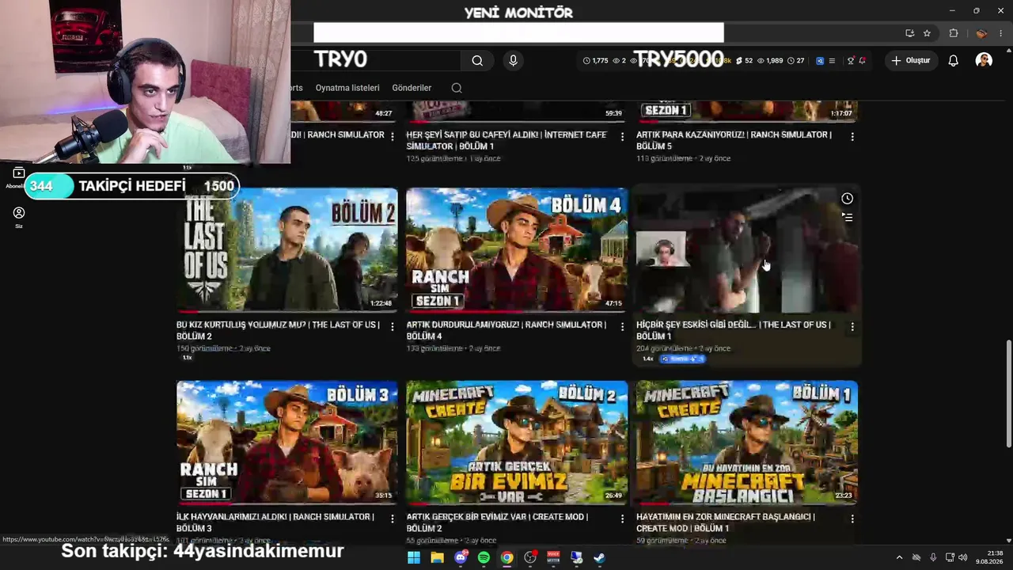This screenshot has height=570, width=1013.
Task: Open options for 'Bu Kız Kurtuluş Yolumuz Mu' video
Action: coord(392,326)
